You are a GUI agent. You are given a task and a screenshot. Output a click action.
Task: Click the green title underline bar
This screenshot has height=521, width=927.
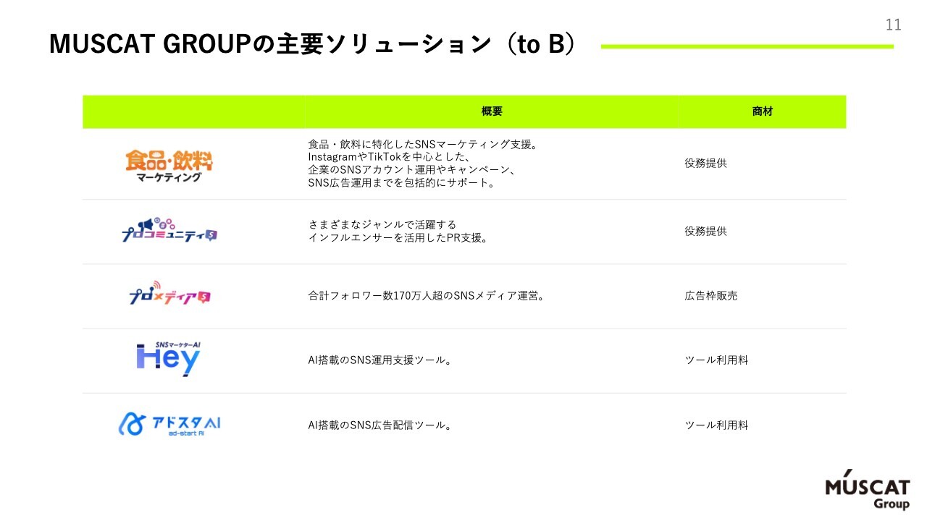click(x=747, y=46)
